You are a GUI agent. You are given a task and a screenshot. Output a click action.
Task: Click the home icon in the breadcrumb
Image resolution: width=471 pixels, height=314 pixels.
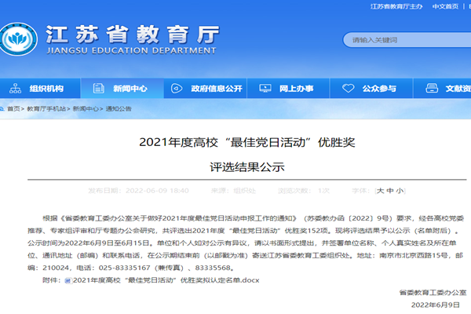(3, 109)
